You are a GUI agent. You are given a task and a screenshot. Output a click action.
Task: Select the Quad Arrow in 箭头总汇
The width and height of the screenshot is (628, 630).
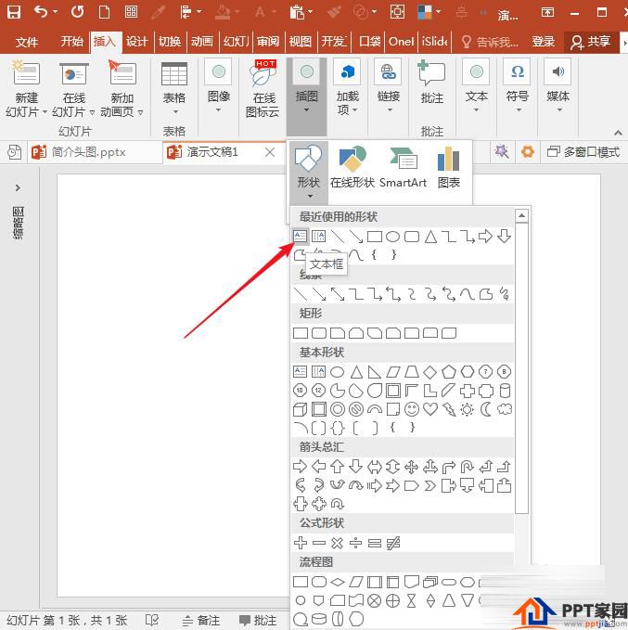(412, 467)
